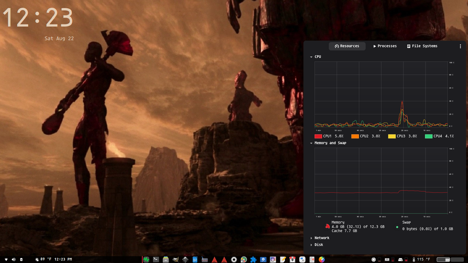Select the Resources tab

pyautogui.click(x=347, y=46)
